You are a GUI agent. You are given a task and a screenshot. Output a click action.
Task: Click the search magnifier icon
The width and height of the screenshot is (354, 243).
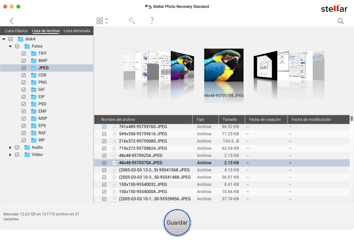click(x=341, y=21)
